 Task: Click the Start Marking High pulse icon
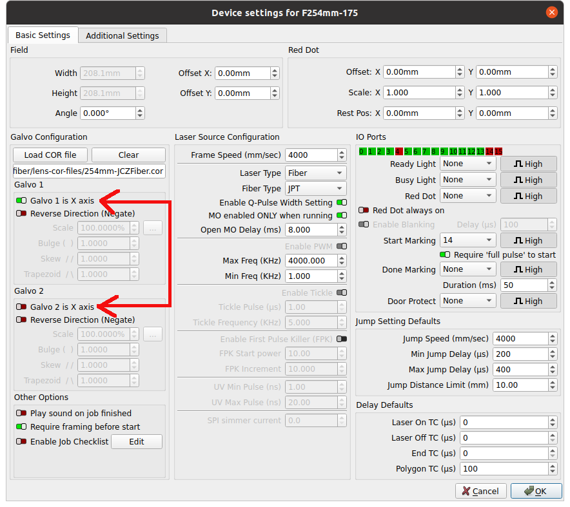[528, 240]
